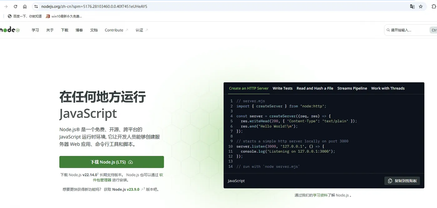Click the 下载 Node.js (LTS) button
This screenshot has width=437, height=208.
pyautogui.click(x=112, y=162)
